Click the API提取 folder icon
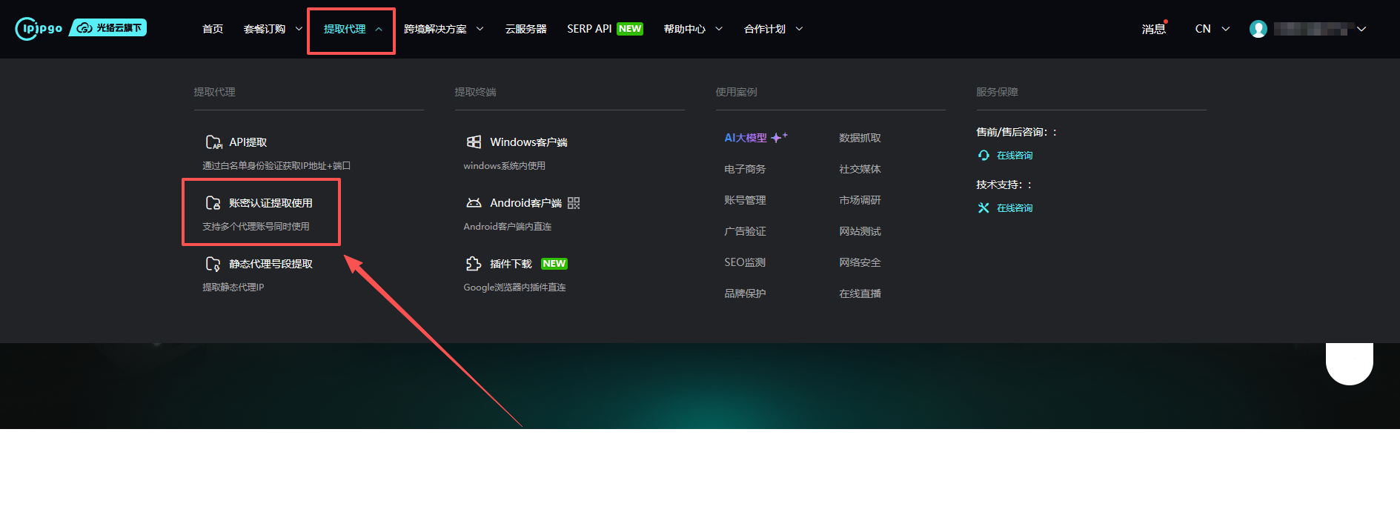1400x515 pixels. (213, 142)
